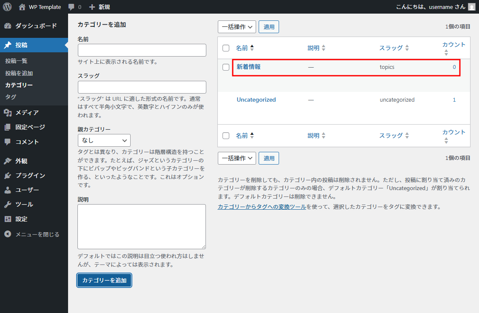Click the blue カテゴリーを追加 button
This screenshot has width=479, height=313.
point(104,280)
